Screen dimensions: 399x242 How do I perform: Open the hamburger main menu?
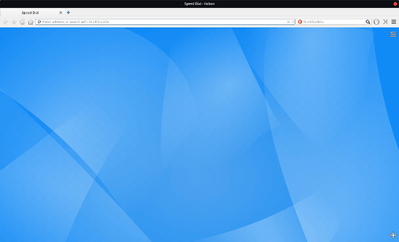coord(394,22)
